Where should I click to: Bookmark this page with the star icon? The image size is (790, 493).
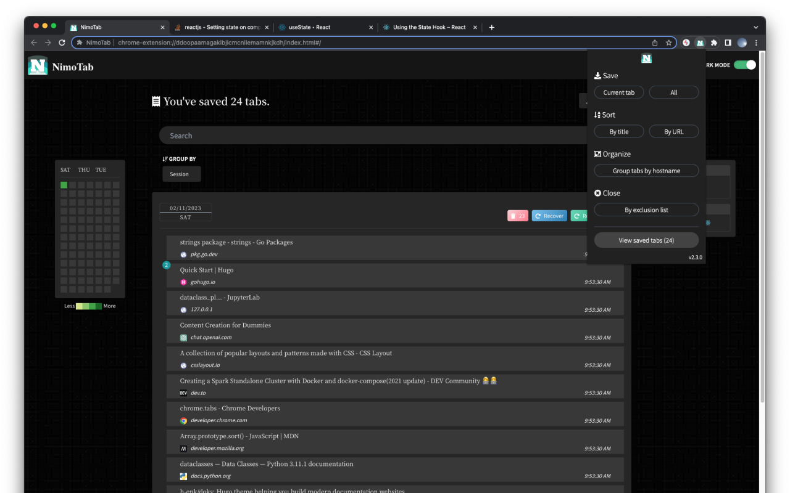tap(668, 43)
